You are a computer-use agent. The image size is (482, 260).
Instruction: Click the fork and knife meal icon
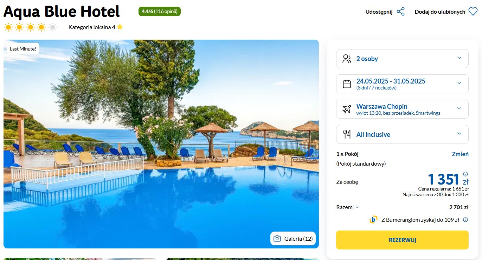click(x=347, y=134)
